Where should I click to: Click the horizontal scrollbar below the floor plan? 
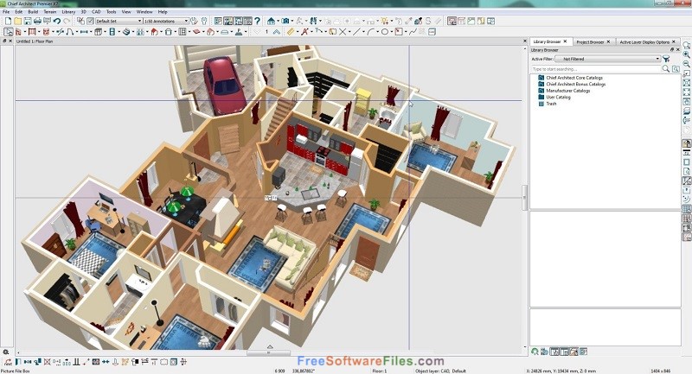268,353
